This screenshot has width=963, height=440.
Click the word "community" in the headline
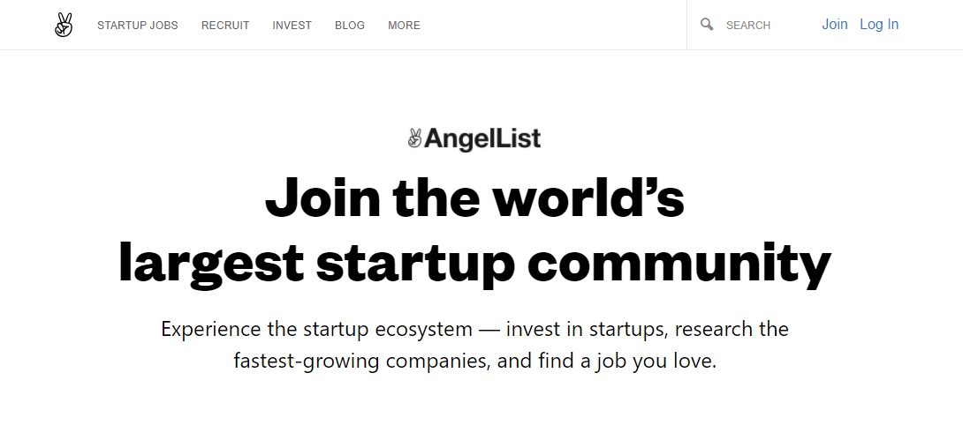coord(679,263)
